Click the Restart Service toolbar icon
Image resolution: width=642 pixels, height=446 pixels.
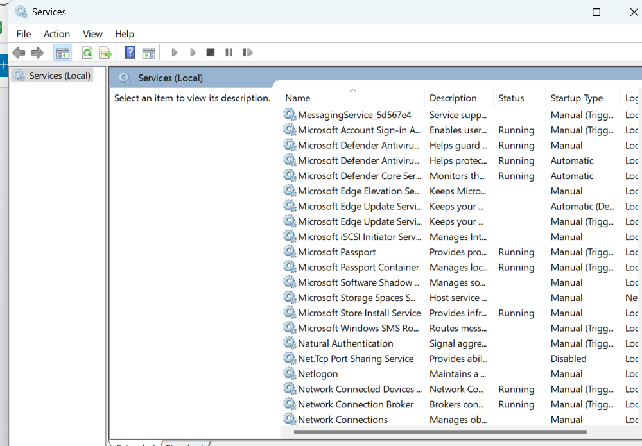[248, 53]
